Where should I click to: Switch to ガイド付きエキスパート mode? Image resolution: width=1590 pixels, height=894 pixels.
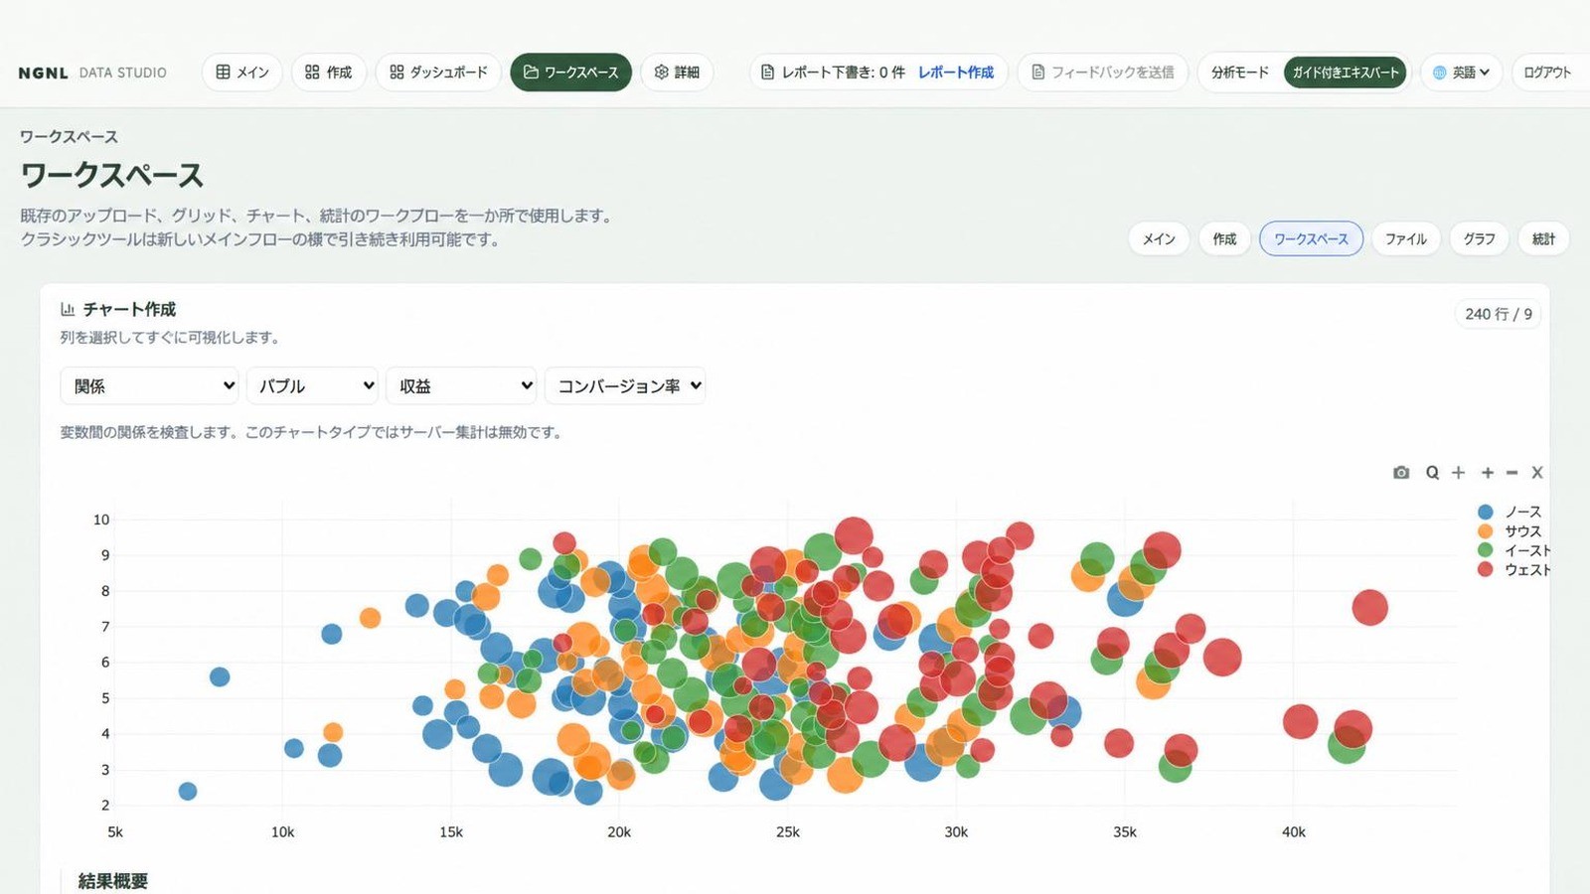(1346, 73)
